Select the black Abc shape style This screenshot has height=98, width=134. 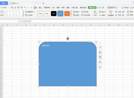(x=54, y=14)
